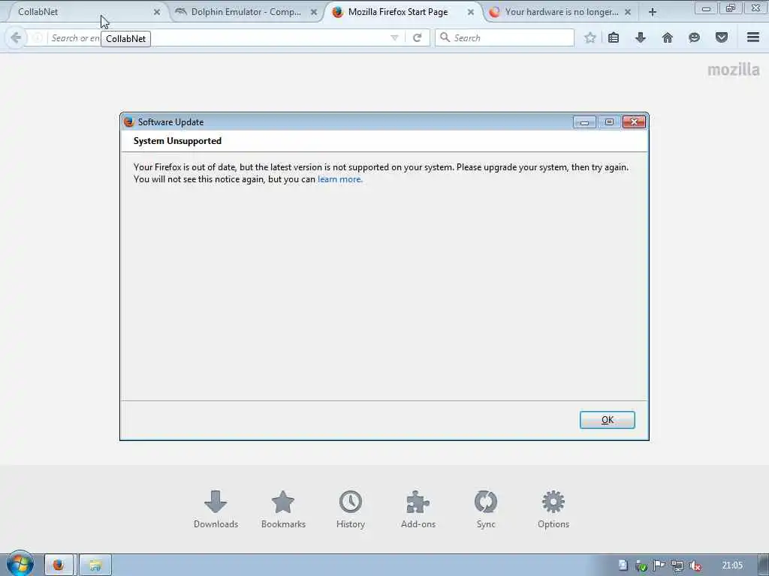
Task: Click the 21:05 taskbar clock
Action: click(x=732, y=565)
